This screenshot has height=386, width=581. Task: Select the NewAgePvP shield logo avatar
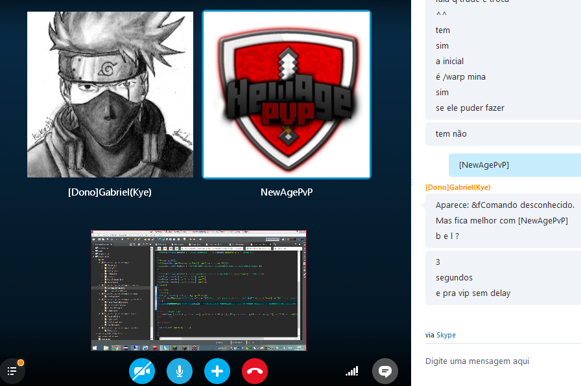(x=287, y=95)
